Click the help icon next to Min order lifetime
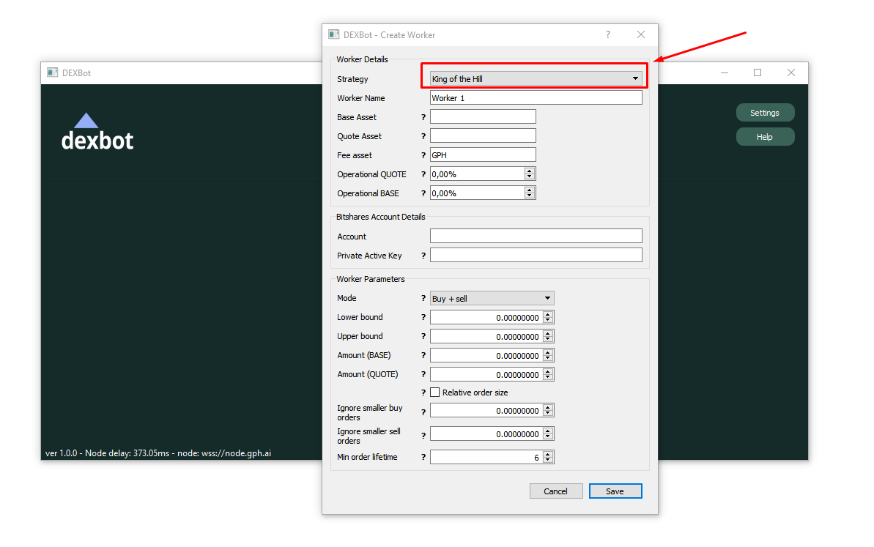 pos(423,457)
